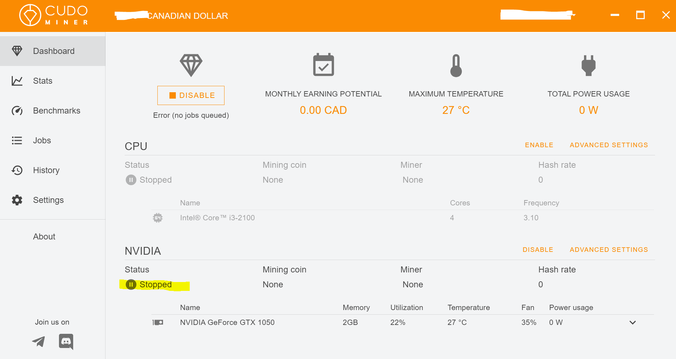Click the Dashboard diamond icon in sidebar
This screenshot has height=359, width=676.
coord(17,51)
